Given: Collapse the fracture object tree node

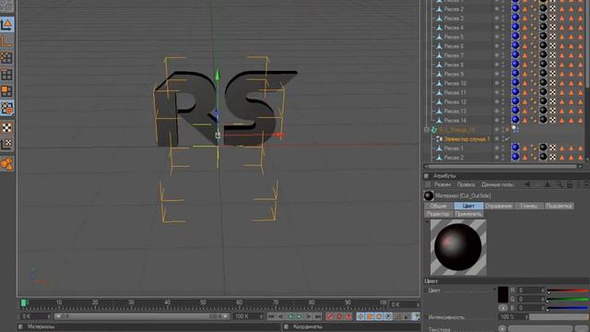Looking at the screenshot, I should click(426, 129).
